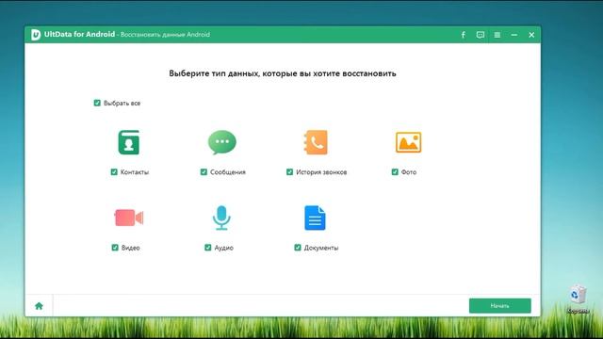Open the feedback chat icon in title bar
This screenshot has width=603, height=339.
click(x=481, y=35)
